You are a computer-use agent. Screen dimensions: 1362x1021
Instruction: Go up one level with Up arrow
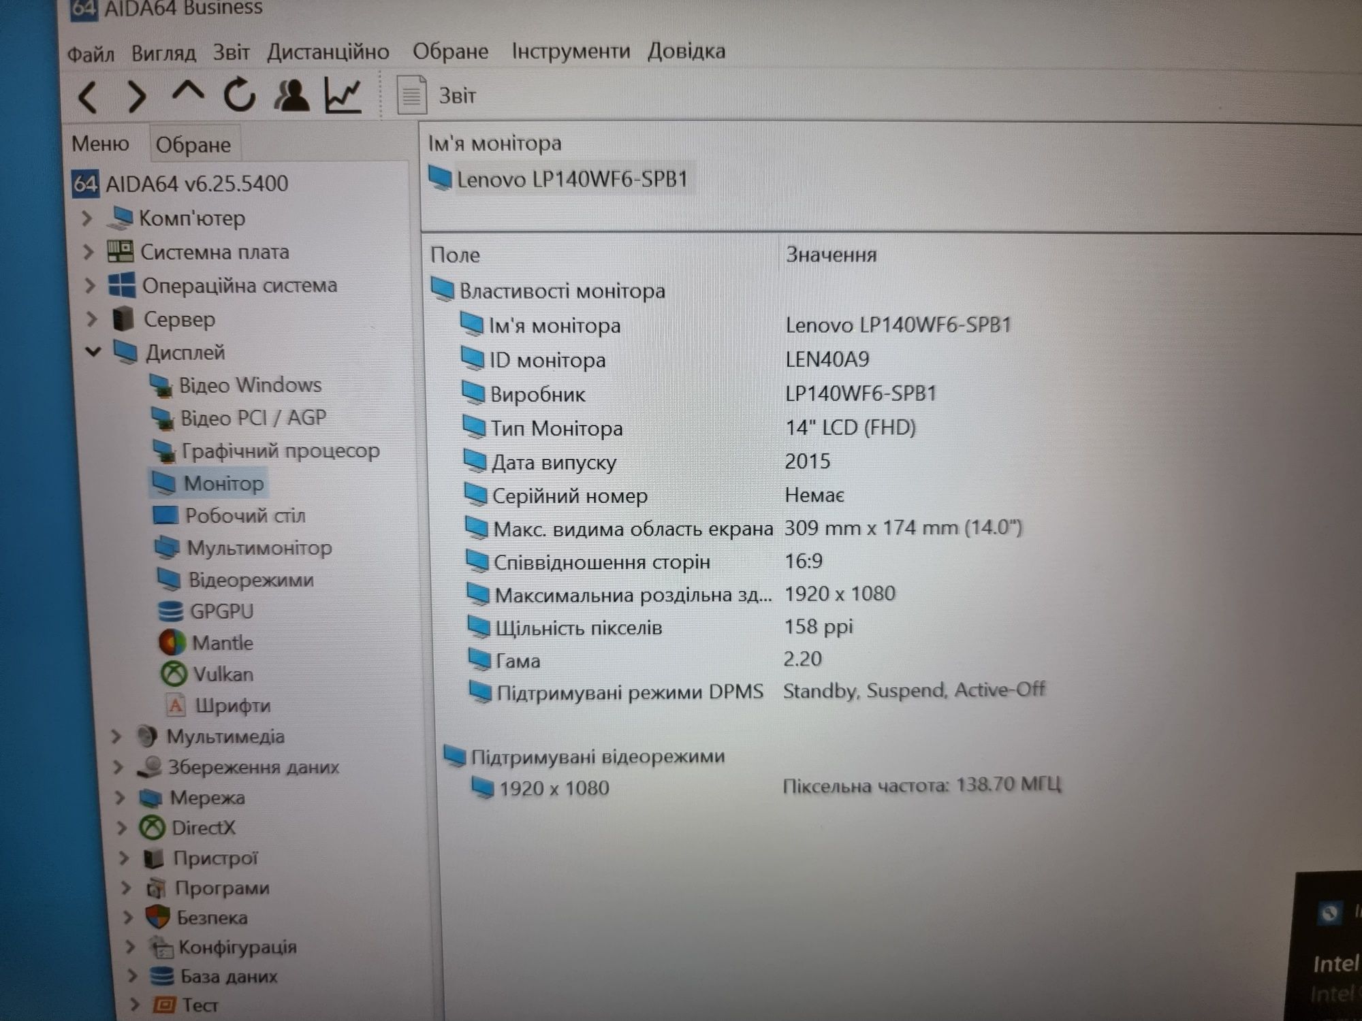coord(188,93)
